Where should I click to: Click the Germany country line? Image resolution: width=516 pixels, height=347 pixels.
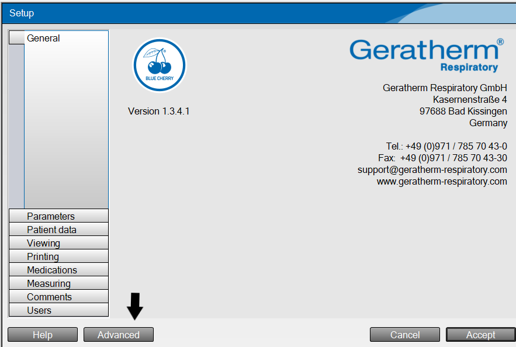[x=489, y=123]
